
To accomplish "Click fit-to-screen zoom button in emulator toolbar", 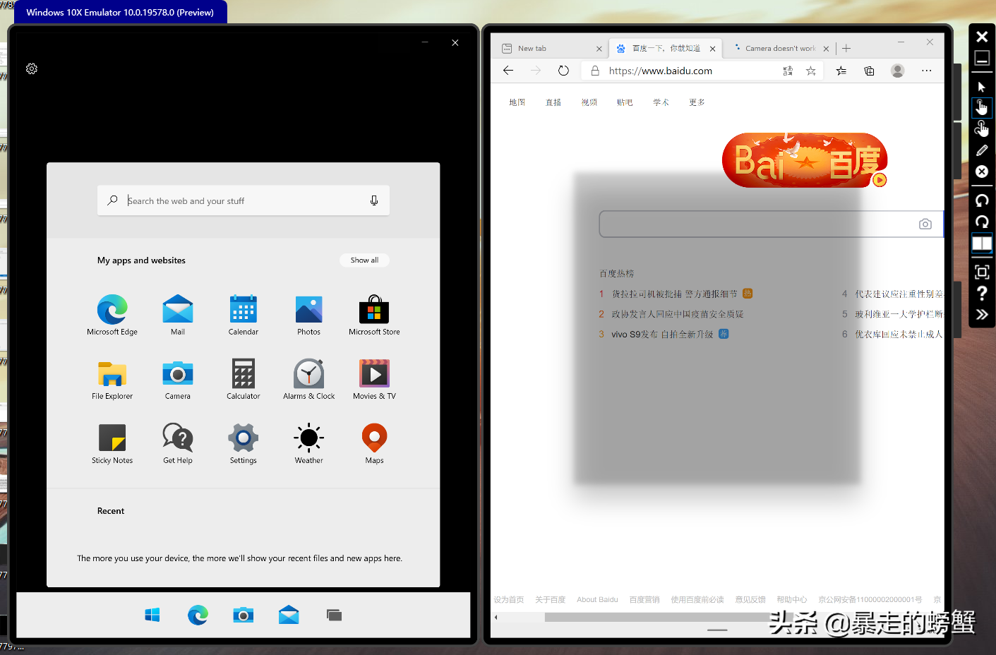I will point(982,272).
